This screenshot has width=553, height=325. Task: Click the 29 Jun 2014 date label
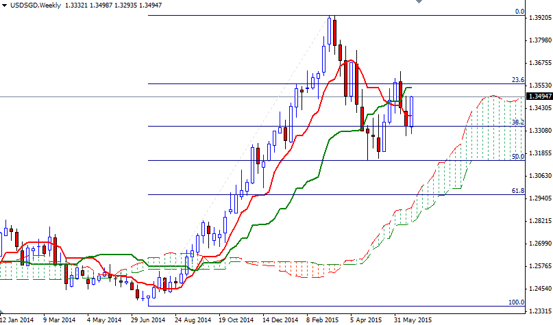148,320
